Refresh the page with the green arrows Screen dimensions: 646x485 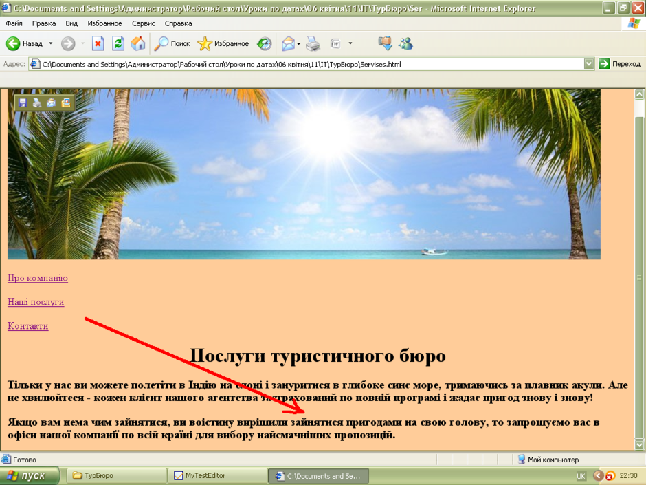[x=118, y=43]
